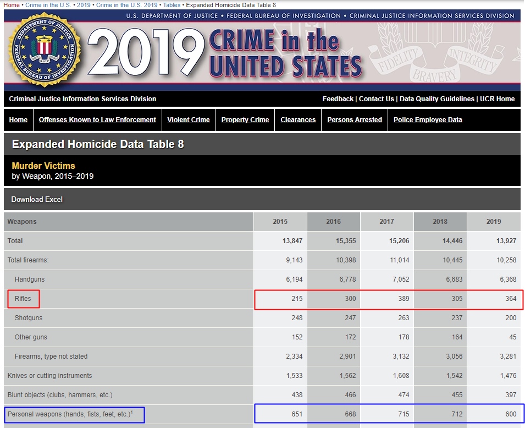Open Offenses Known to Law Enforcement menu
The height and width of the screenshot is (428, 525).
[97, 119]
